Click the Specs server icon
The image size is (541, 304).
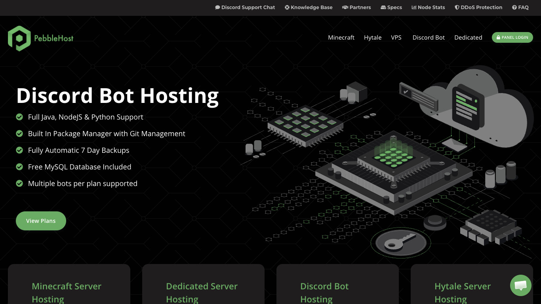coord(383,8)
